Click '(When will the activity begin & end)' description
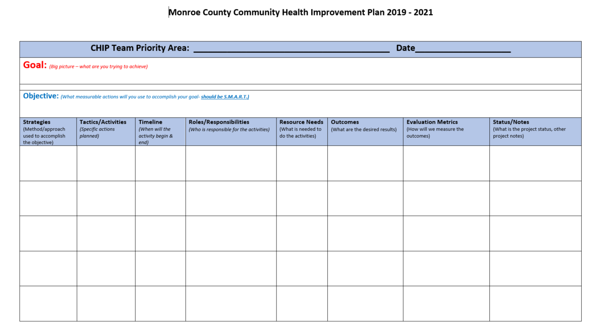The width and height of the screenshot is (601, 328). (156, 136)
